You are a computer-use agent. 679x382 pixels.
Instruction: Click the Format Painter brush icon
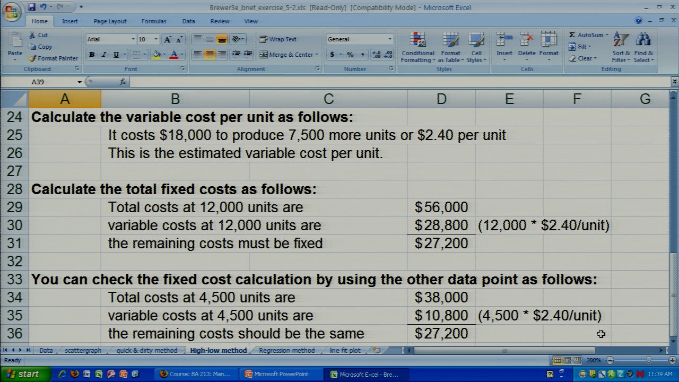coord(32,58)
